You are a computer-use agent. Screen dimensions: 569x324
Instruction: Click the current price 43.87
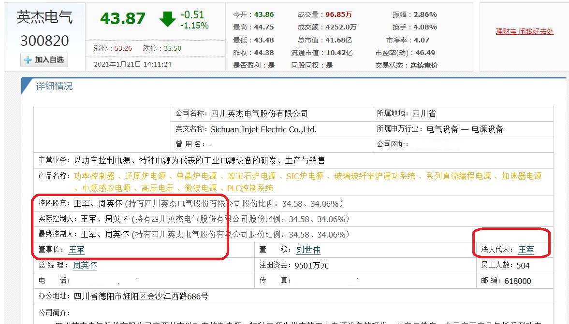123,18
